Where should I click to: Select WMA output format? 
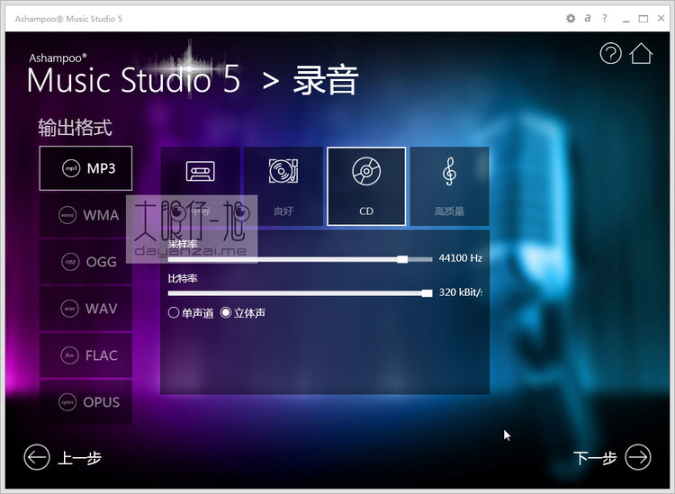(85, 215)
